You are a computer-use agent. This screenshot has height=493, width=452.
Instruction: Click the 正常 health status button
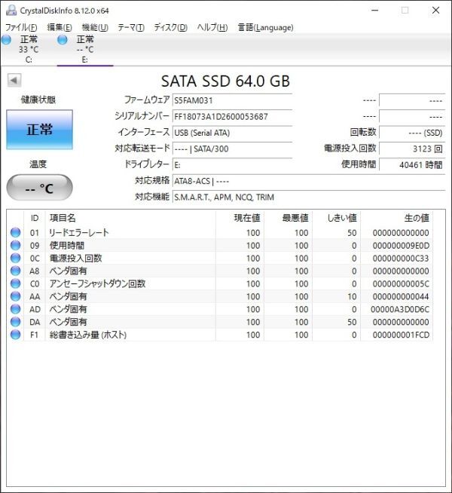point(40,130)
